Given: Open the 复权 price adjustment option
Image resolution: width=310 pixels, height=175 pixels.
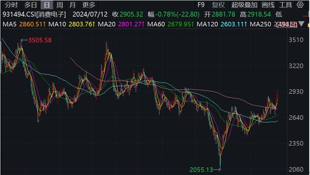Looking at the screenshot, I should [x=218, y=5].
